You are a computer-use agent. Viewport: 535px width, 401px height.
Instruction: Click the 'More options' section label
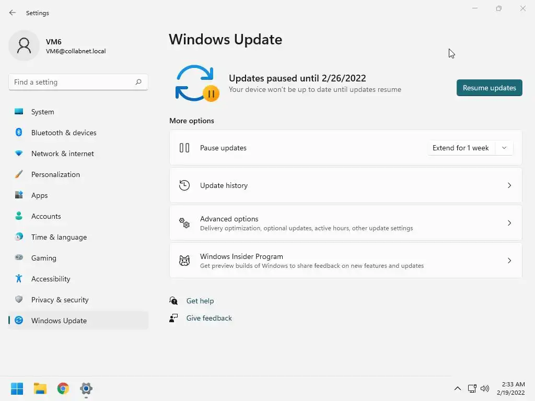(x=192, y=121)
